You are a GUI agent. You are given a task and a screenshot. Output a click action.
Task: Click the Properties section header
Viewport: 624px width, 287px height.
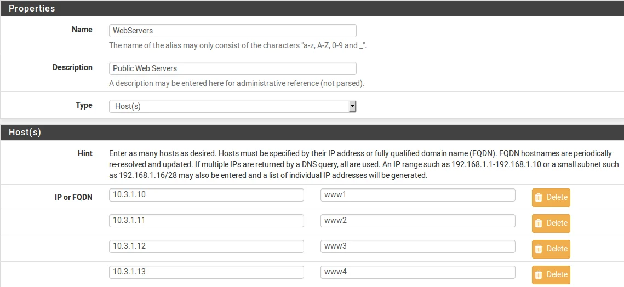click(x=312, y=8)
